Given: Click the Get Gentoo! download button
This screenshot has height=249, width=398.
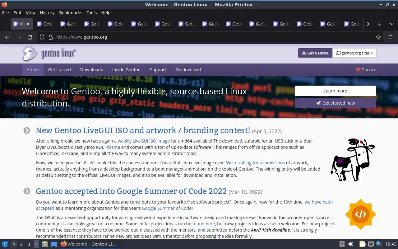Looking at the screenshot, I should [x=315, y=53].
